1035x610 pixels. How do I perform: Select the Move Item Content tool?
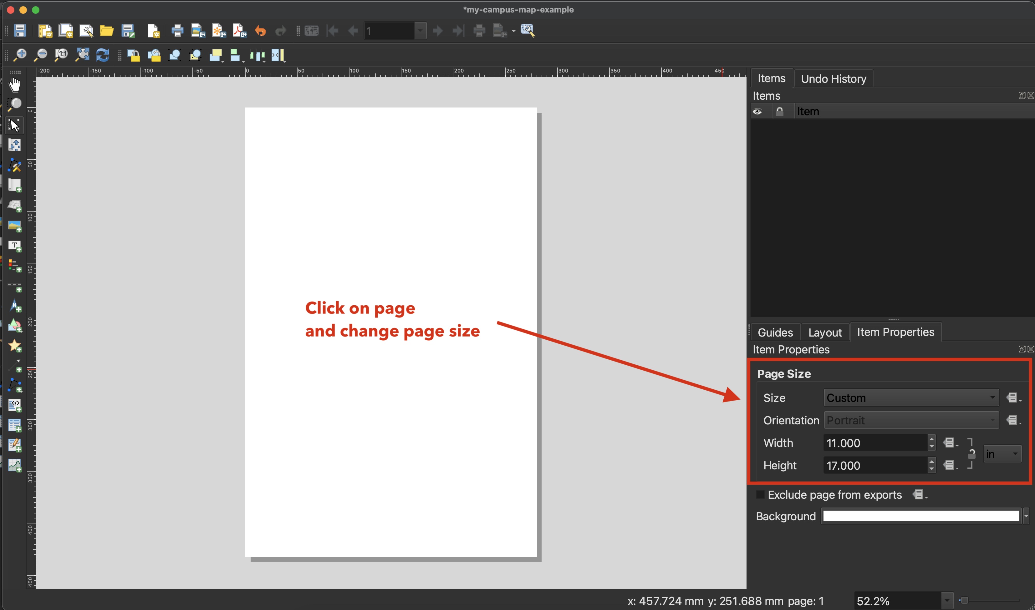(x=15, y=145)
